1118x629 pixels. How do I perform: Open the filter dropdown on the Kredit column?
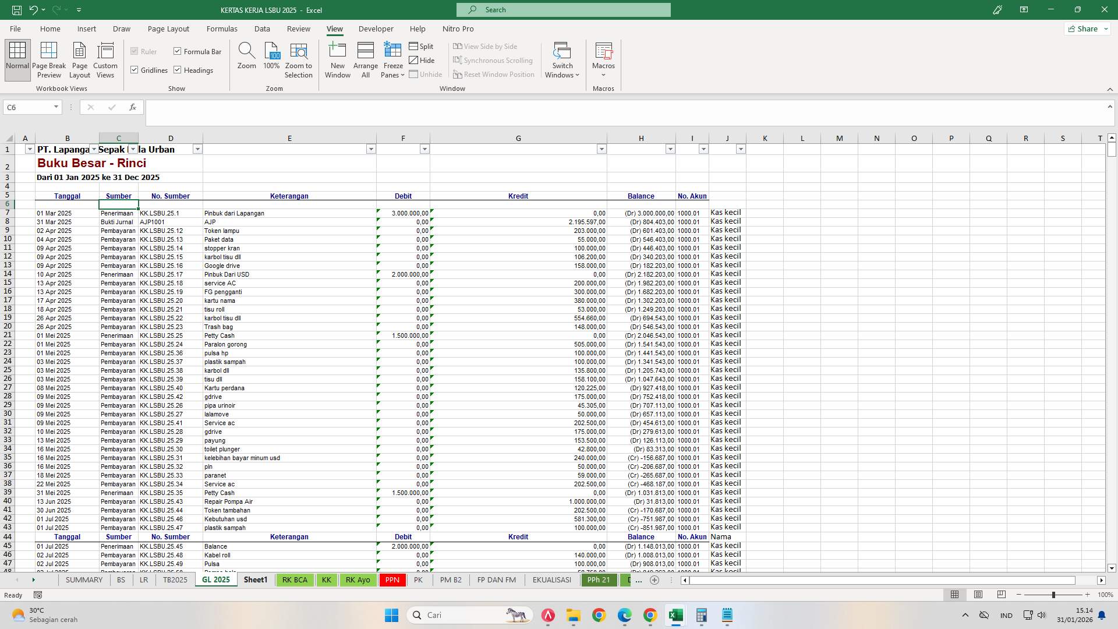(x=602, y=149)
